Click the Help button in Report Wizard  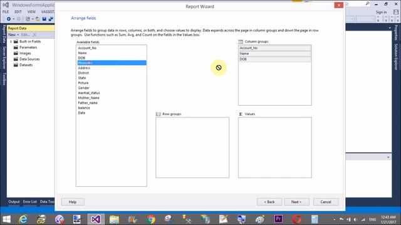tap(73, 202)
